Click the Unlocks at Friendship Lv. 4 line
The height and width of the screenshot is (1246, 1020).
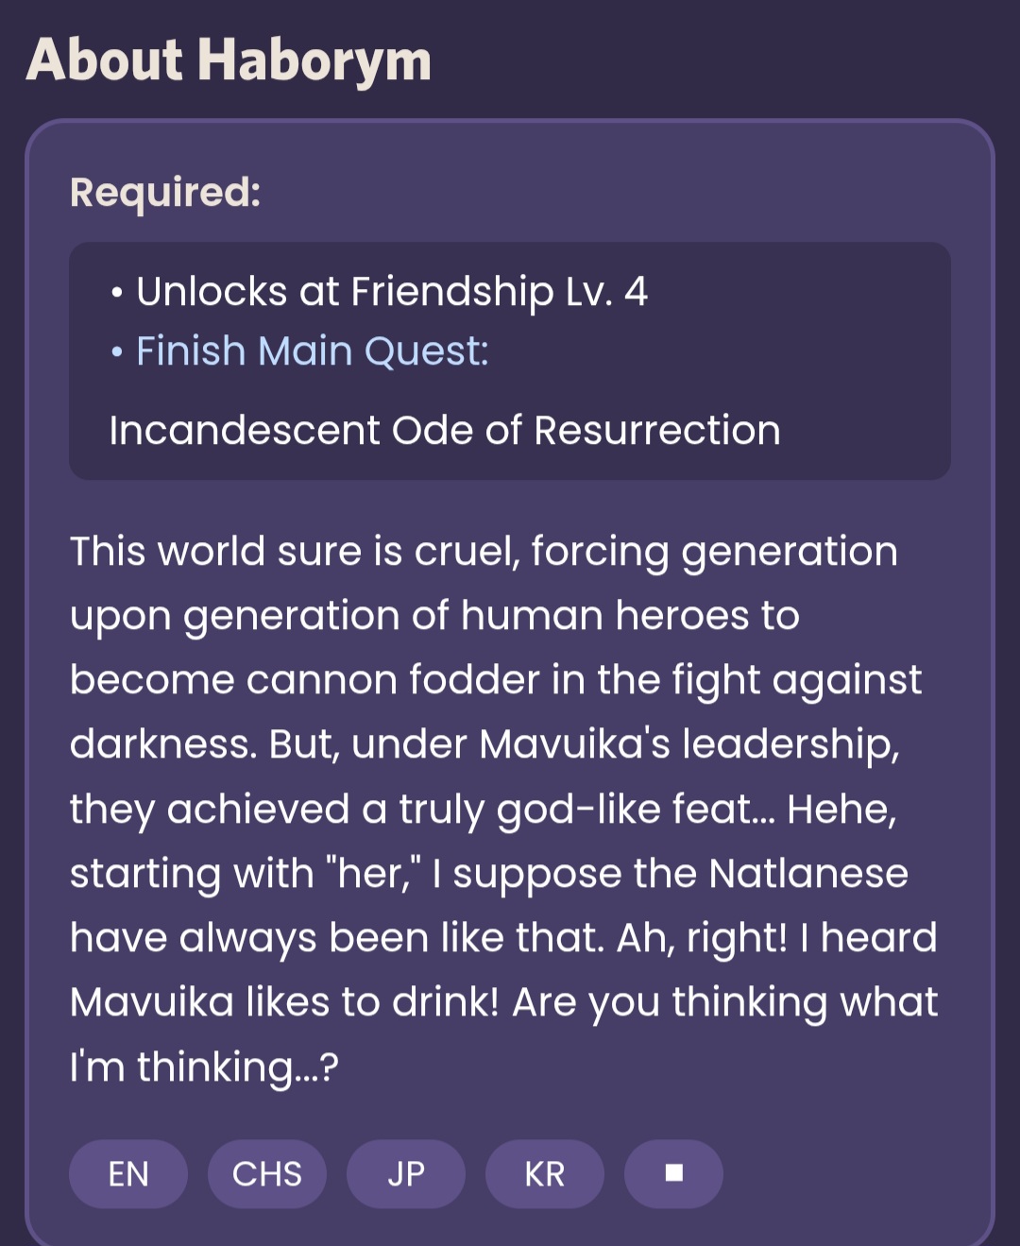click(391, 291)
